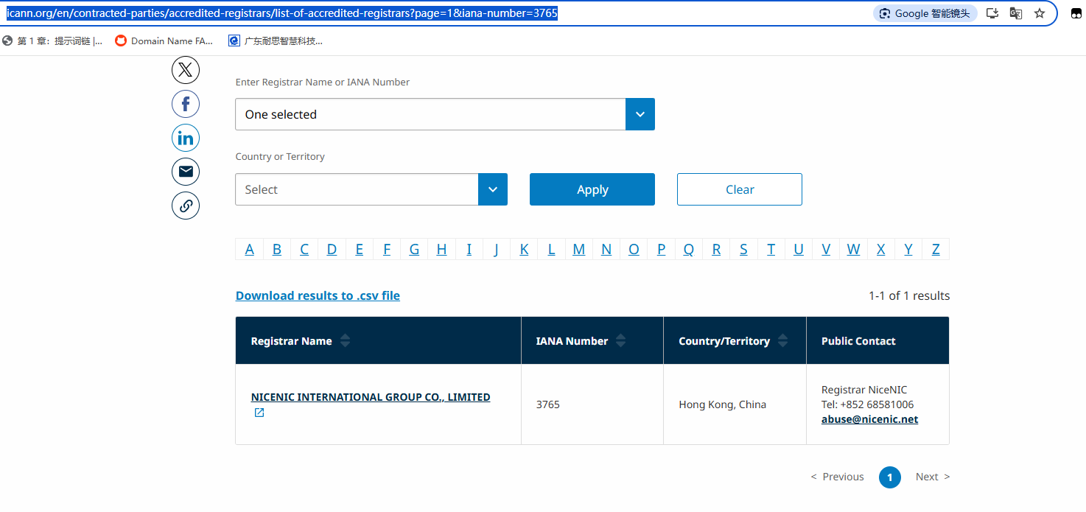1086x512 pixels.
Task: Filter registrars by letter H
Action: 441,249
